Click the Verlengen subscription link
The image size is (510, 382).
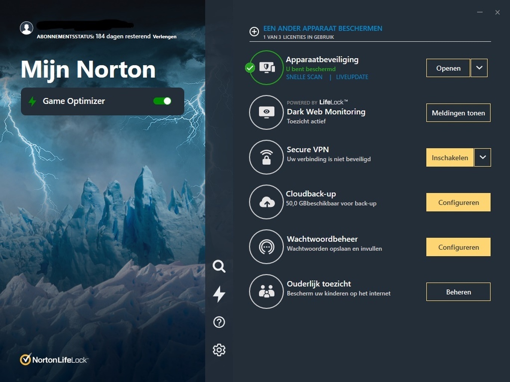(165, 37)
